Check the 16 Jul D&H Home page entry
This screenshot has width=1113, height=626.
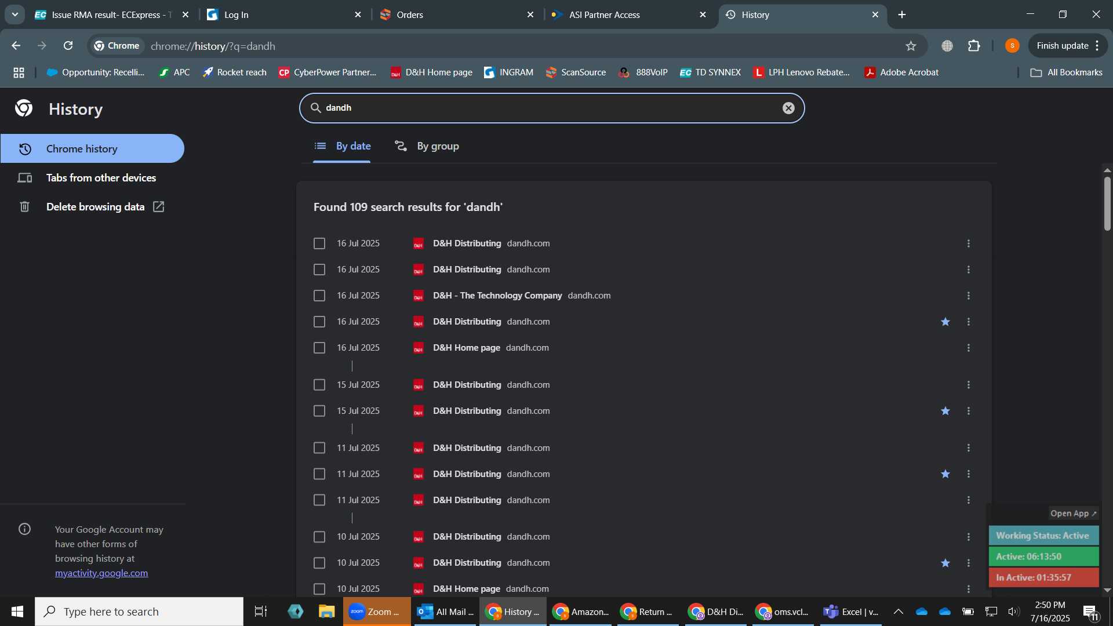coord(319,348)
